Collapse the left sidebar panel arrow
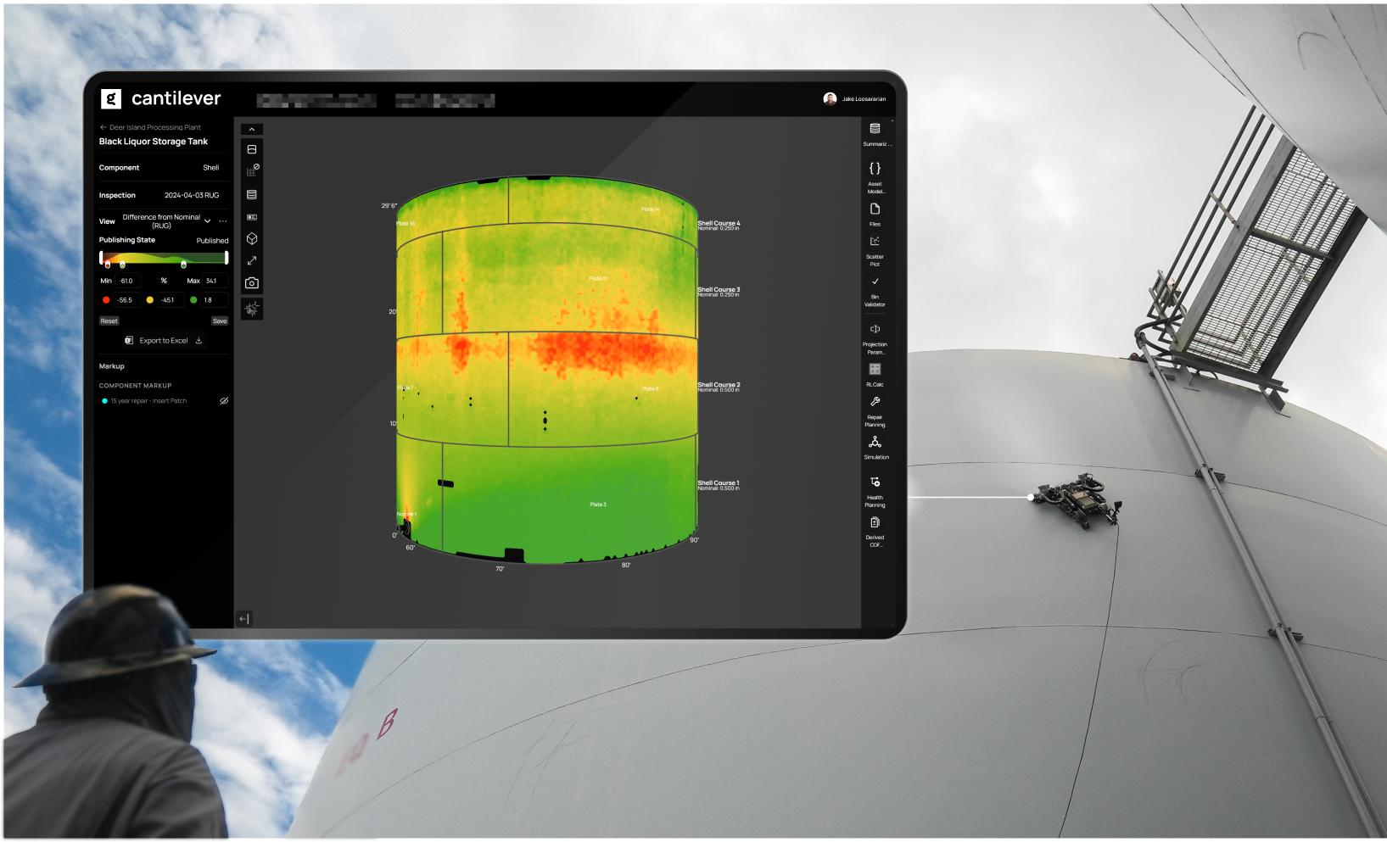The height and width of the screenshot is (842, 1387). (x=244, y=619)
